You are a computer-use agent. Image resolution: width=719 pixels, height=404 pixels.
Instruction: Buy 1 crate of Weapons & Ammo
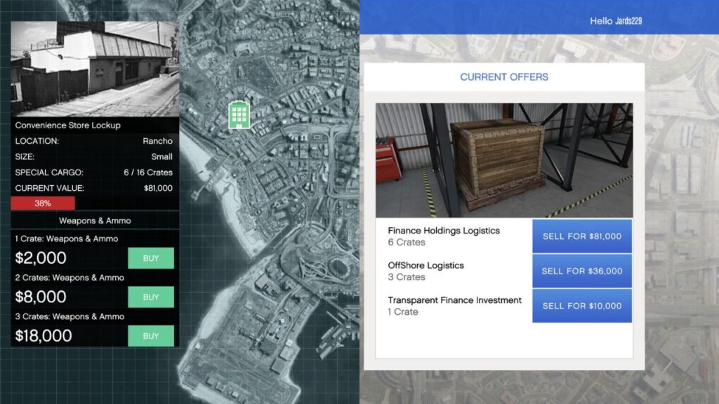point(151,258)
